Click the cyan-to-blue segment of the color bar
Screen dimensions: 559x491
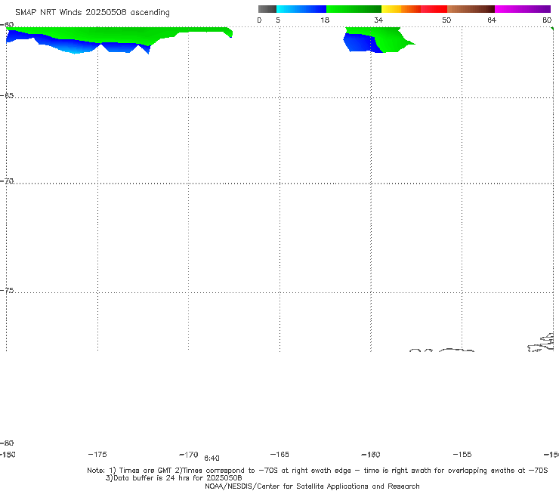[x=301, y=9]
